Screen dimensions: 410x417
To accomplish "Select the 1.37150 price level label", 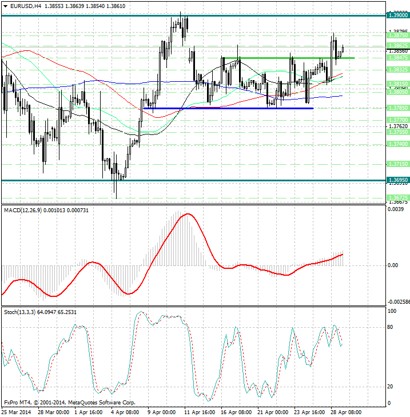I will (x=398, y=164).
